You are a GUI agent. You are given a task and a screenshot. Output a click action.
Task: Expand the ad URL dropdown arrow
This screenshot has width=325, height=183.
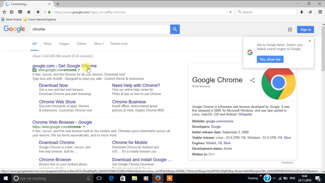[79, 70]
